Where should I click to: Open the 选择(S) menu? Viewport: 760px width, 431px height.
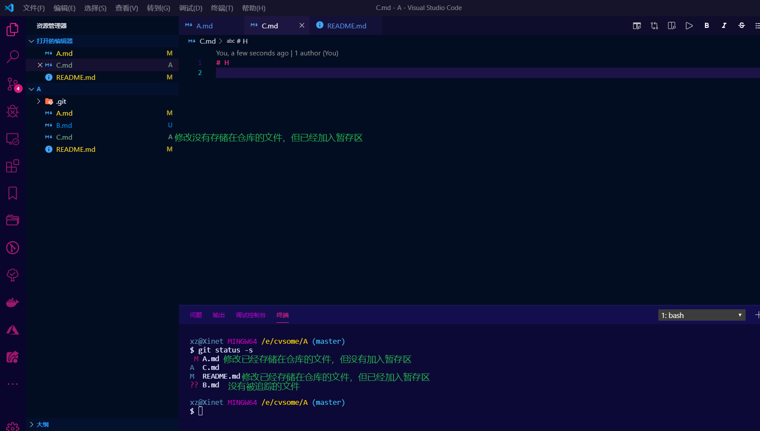pos(95,8)
